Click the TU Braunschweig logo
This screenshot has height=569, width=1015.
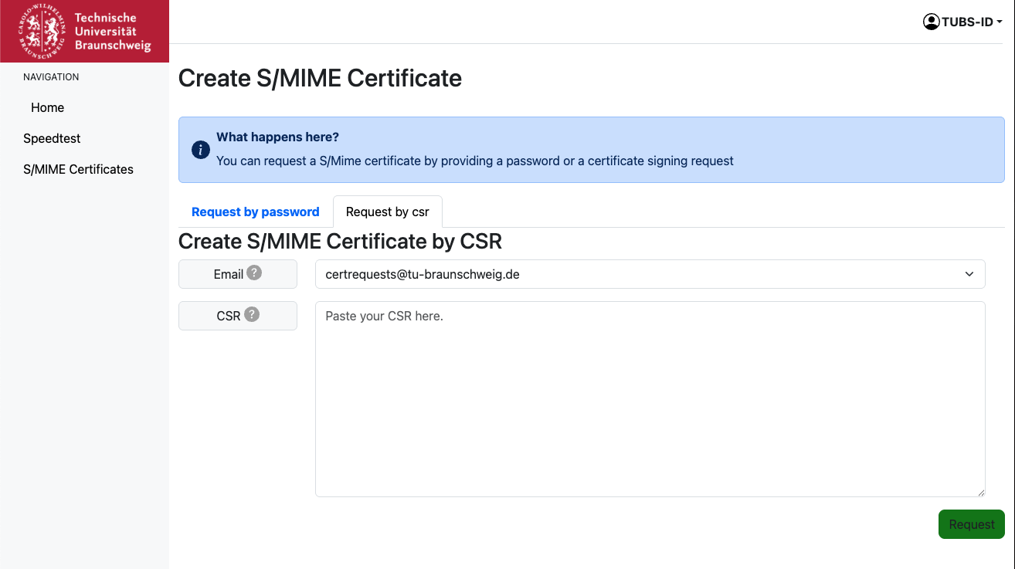pos(84,31)
